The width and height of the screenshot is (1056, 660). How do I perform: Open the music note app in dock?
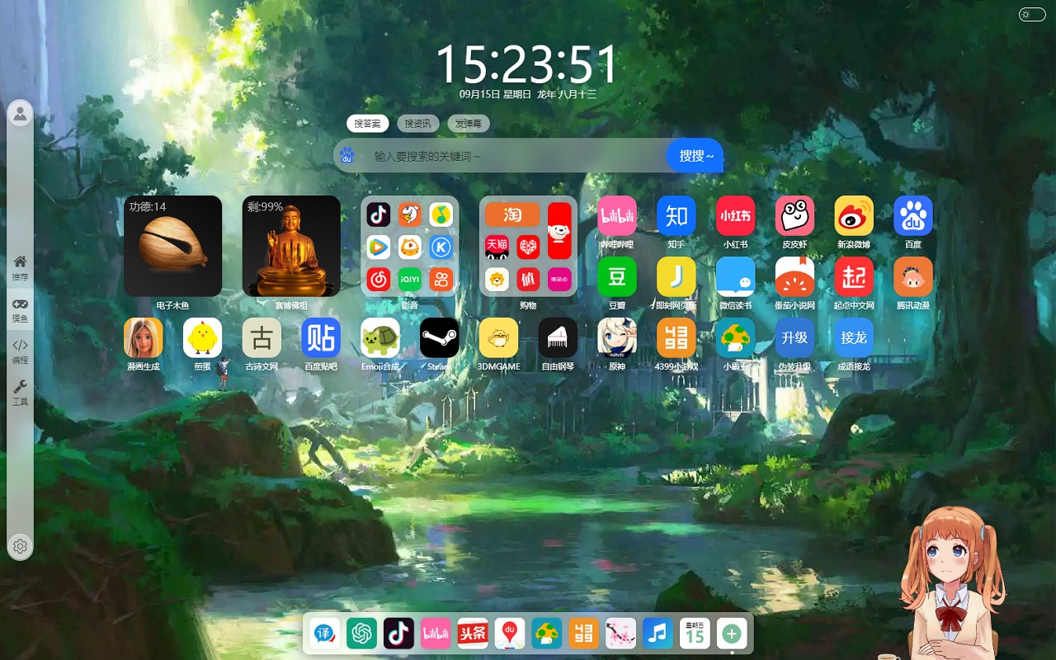[x=658, y=634]
